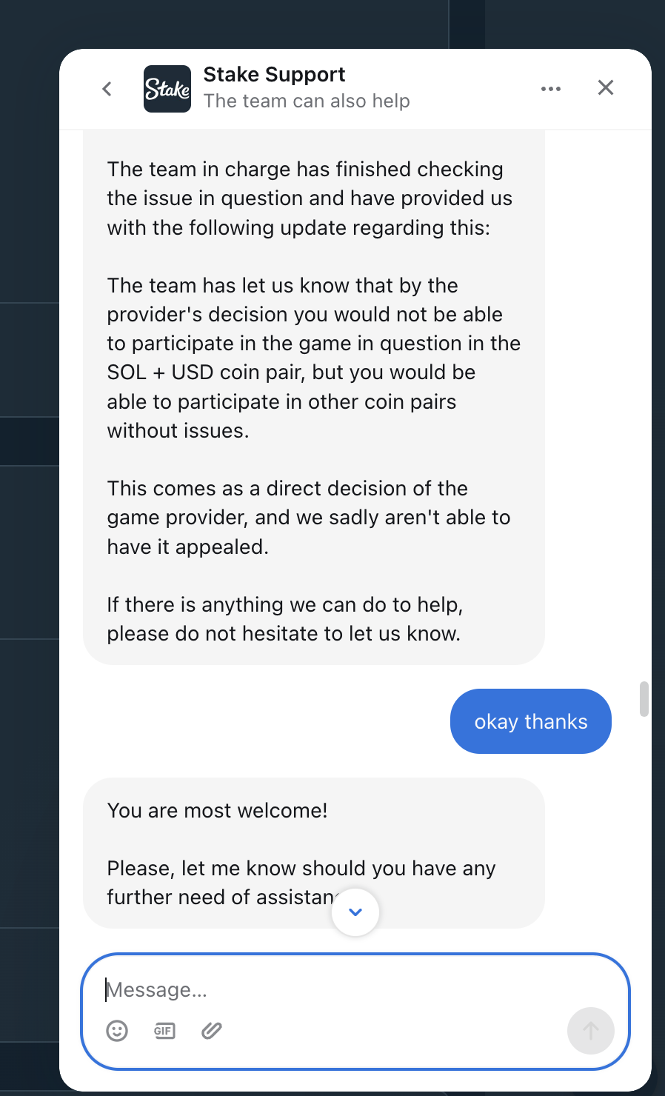This screenshot has height=1096, width=665.
Task: Click the "okay thanks" sent message bubble
Action: coord(530,721)
